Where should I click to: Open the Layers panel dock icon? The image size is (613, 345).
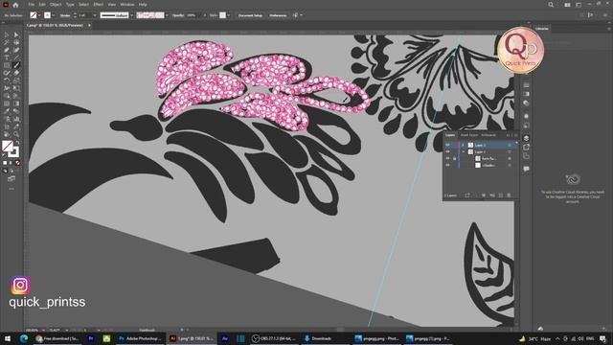coord(526,138)
